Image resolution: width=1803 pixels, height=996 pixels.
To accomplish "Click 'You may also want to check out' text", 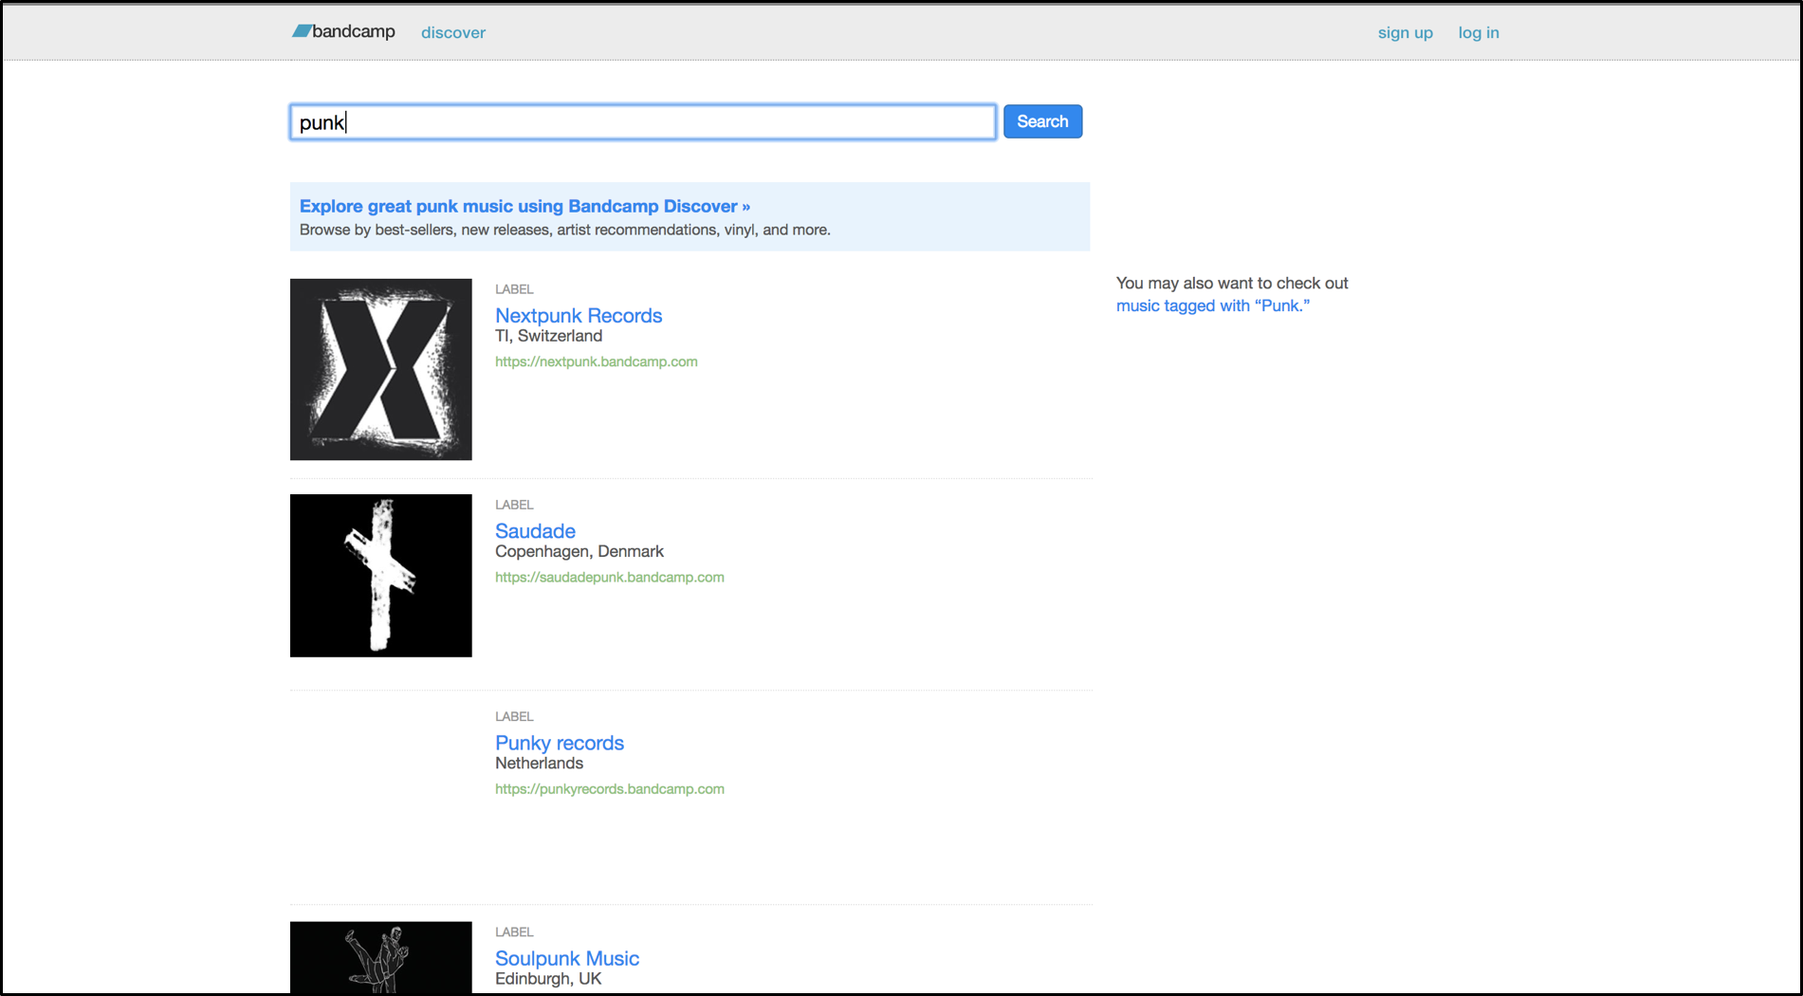I will [1232, 283].
